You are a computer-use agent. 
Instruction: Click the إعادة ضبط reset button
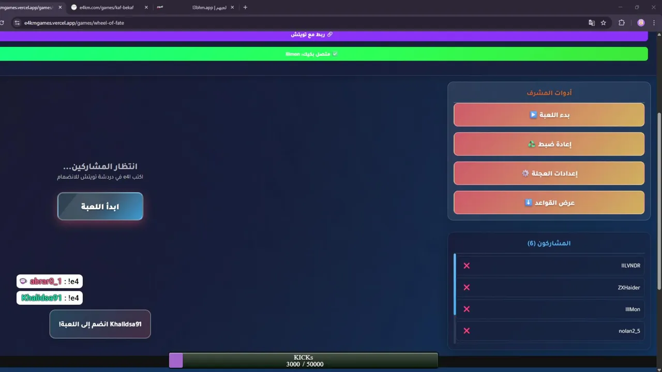(549, 144)
